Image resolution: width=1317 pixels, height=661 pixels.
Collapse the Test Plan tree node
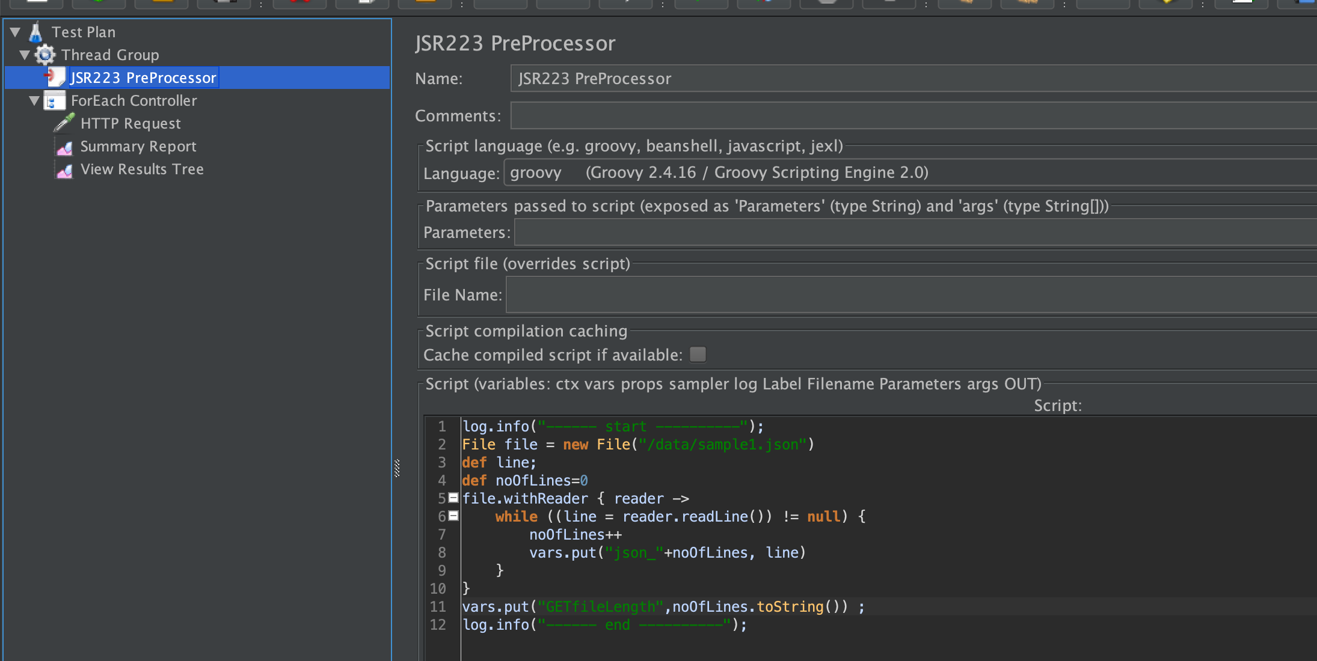coord(16,32)
